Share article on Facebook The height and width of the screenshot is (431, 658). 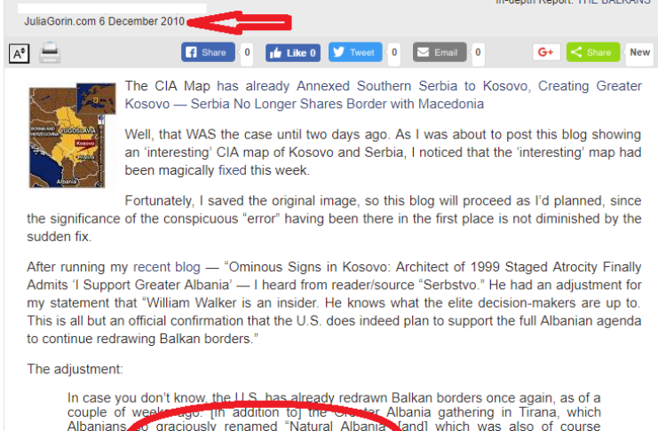[x=208, y=52]
